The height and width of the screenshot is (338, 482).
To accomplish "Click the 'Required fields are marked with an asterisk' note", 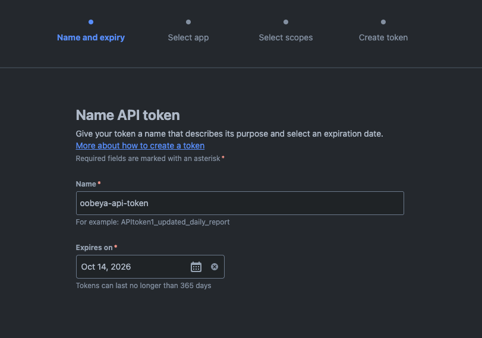I will tap(148, 159).
